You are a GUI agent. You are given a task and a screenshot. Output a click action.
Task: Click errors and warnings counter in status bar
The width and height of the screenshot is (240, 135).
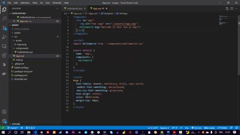click(30, 128)
